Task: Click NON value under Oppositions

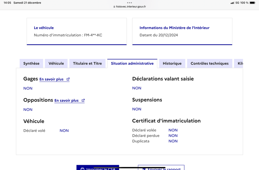Action: 28,109
